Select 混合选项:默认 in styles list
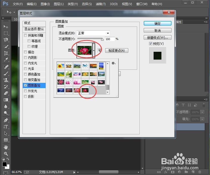 34,29
